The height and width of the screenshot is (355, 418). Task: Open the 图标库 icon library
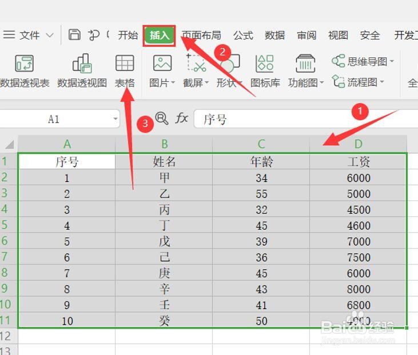point(265,71)
